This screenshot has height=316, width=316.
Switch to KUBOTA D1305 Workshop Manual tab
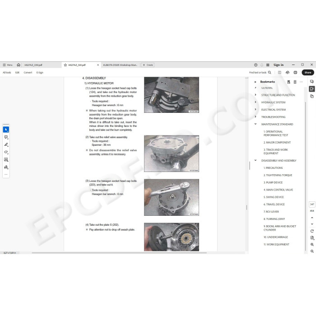click(x=120, y=65)
